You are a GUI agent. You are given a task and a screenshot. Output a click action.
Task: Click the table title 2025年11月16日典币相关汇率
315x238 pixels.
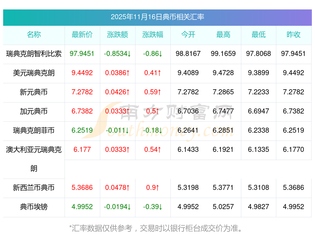pyautogui.click(x=157, y=17)
